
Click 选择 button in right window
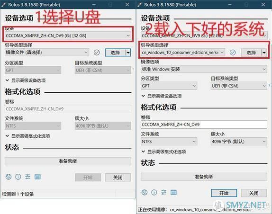[251, 53]
